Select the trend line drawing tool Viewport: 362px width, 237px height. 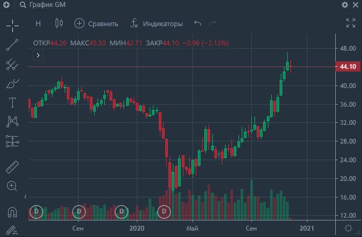[x=12, y=45]
